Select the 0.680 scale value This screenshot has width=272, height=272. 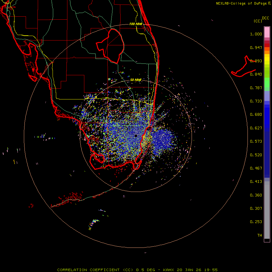pyautogui.click(x=256, y=115)
